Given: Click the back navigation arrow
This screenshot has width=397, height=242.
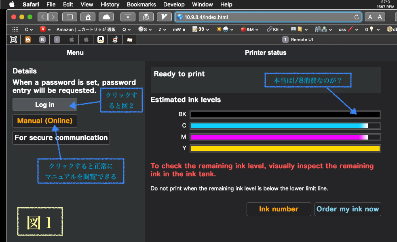Looking at the screenshot, I should pyautogui.click(x=42, y=17).
